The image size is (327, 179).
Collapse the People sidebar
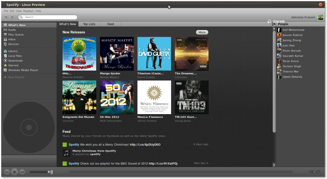(x=274, y=24)
